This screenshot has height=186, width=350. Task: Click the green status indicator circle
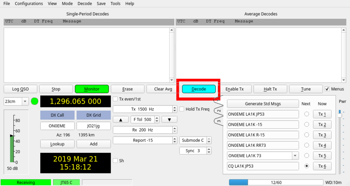click(x=35, y=101)
